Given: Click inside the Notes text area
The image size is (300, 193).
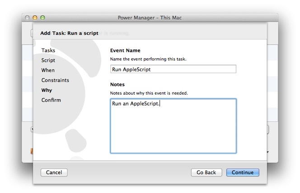Looking at the screenshot, I should [x=173, y=126].
